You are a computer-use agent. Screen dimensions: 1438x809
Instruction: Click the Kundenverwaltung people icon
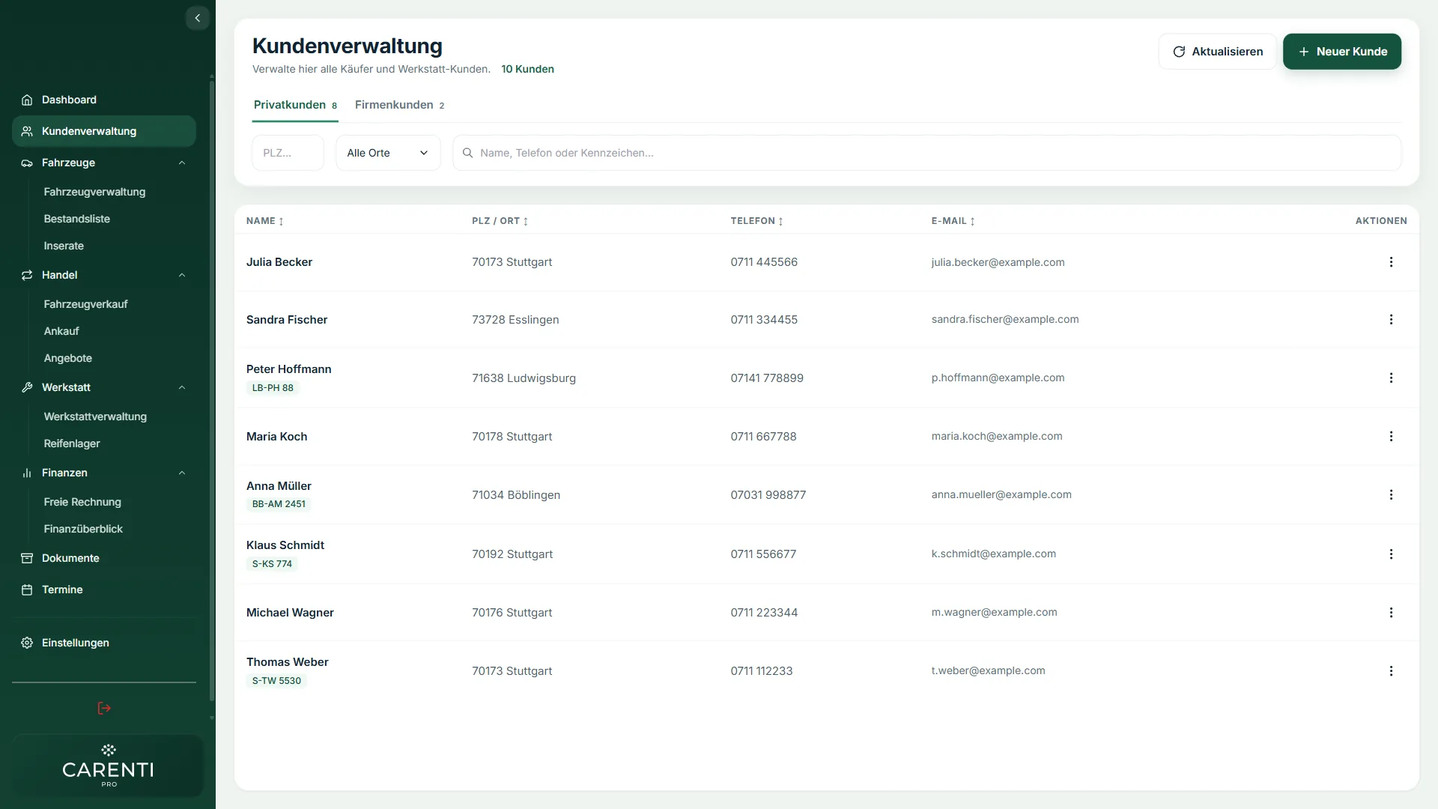pos(27,131)
